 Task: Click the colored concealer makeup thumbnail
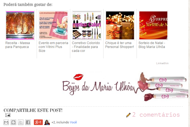pyautogui.click(x=87, y=25)
